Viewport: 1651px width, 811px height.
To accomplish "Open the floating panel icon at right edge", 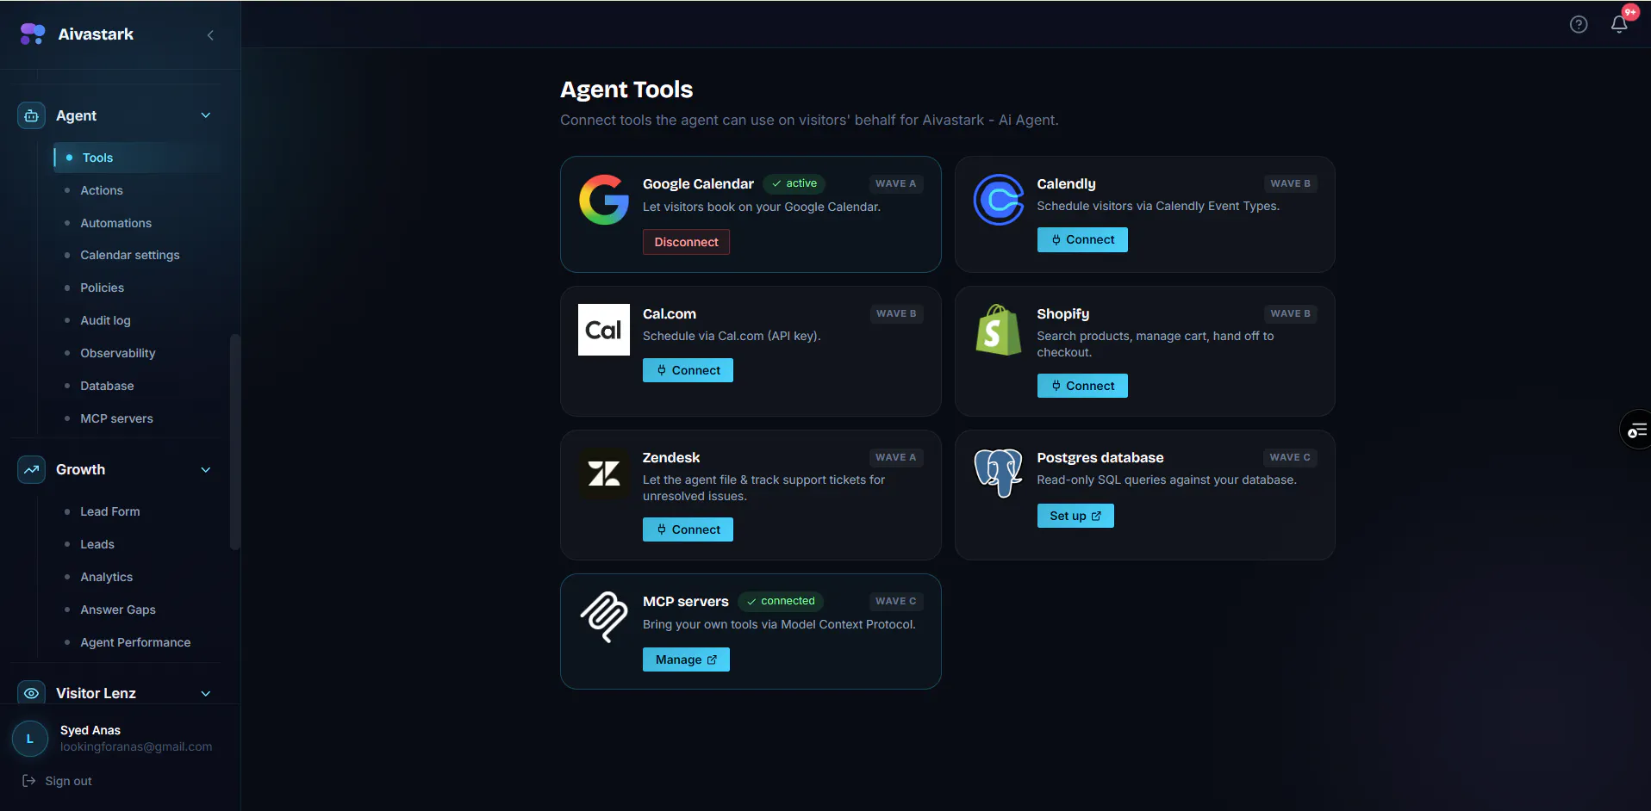I will coord(1635,430).
